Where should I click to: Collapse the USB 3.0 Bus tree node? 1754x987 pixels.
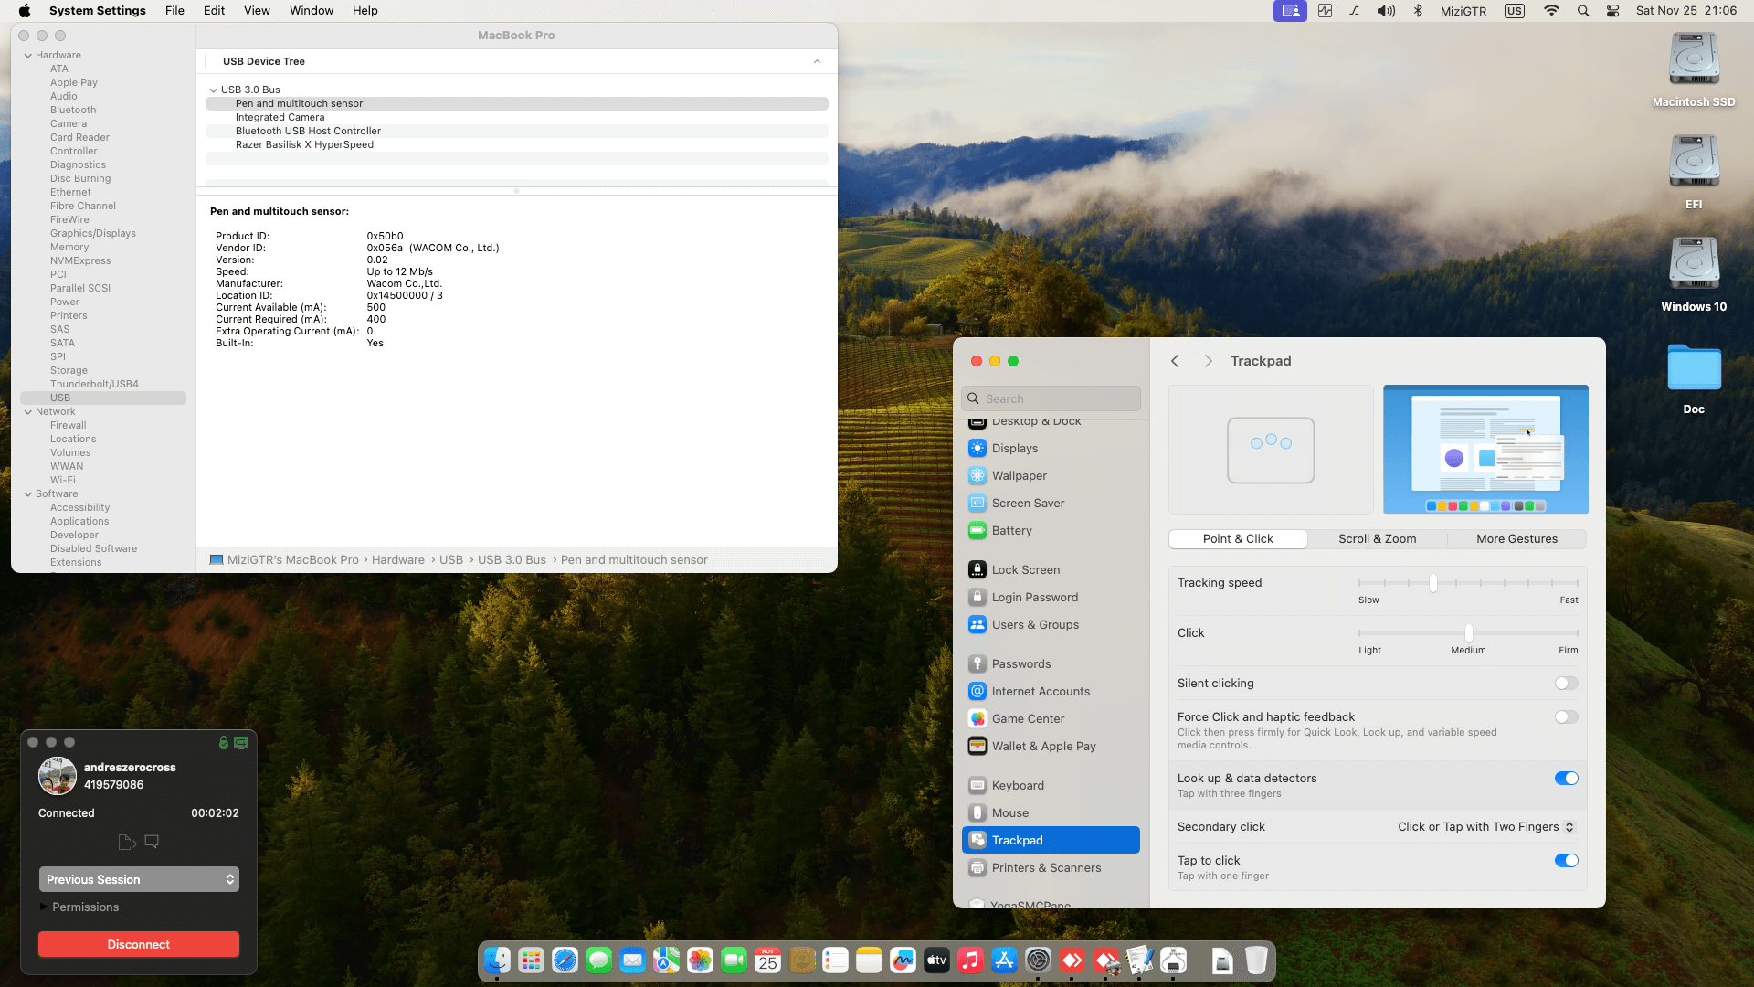[x=214, y=90]
